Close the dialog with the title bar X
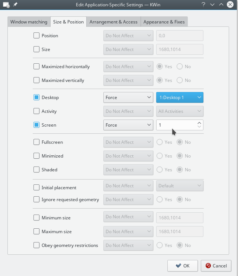This screenshot has width=238, height=276. pyautogui.click(x=230, y=5)
